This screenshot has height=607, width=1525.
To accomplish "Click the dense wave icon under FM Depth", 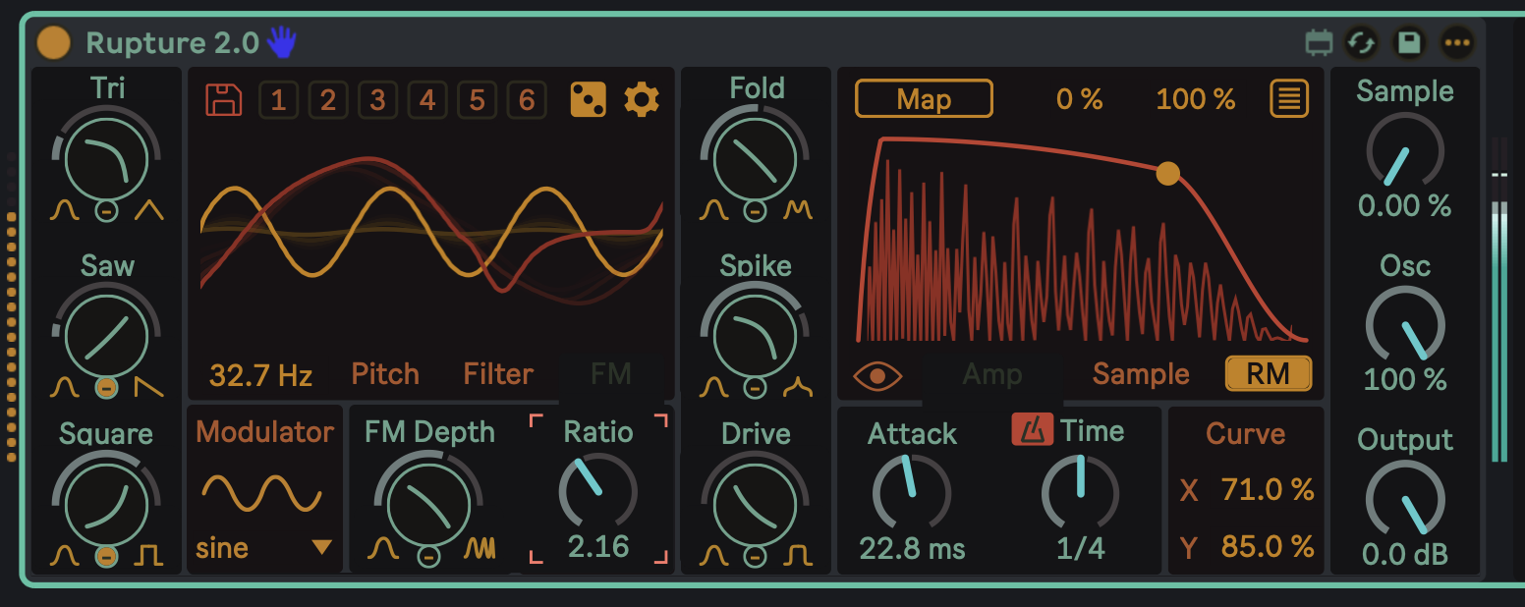I will 479,548.
